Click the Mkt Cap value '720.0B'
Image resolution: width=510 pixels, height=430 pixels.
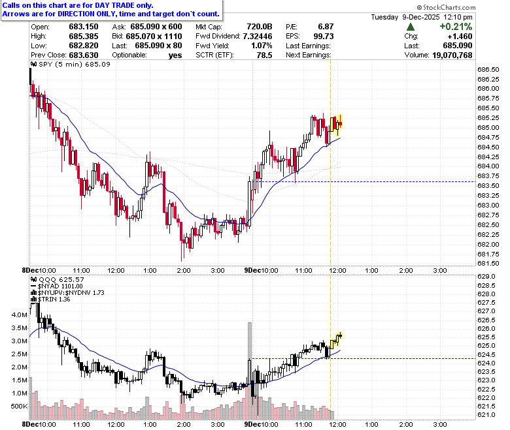(x=260, y=27)
